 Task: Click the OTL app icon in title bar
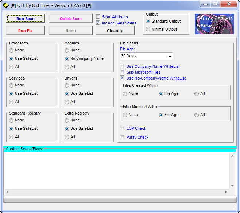tap(6, 5)
